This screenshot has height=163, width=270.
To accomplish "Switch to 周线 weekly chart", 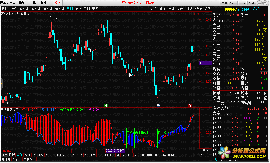I will tap(78, 9).
